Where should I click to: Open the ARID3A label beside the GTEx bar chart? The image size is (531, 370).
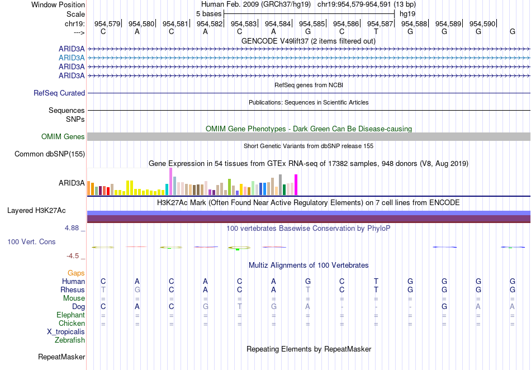(x=72, y=183)
